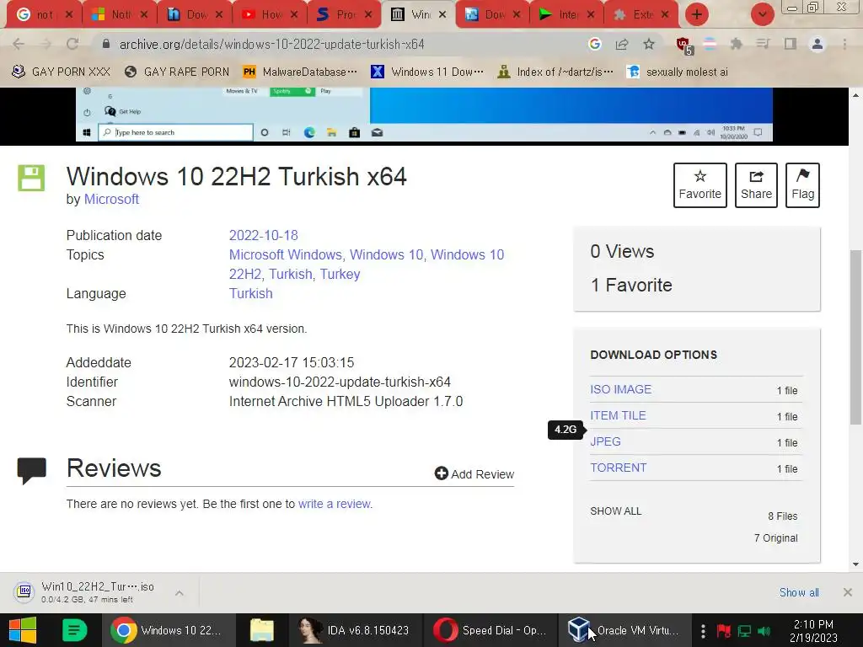The height and width of the screenshot is (647, 863).
Task: Open the Turkey topic link
Action: click(340, 274)
